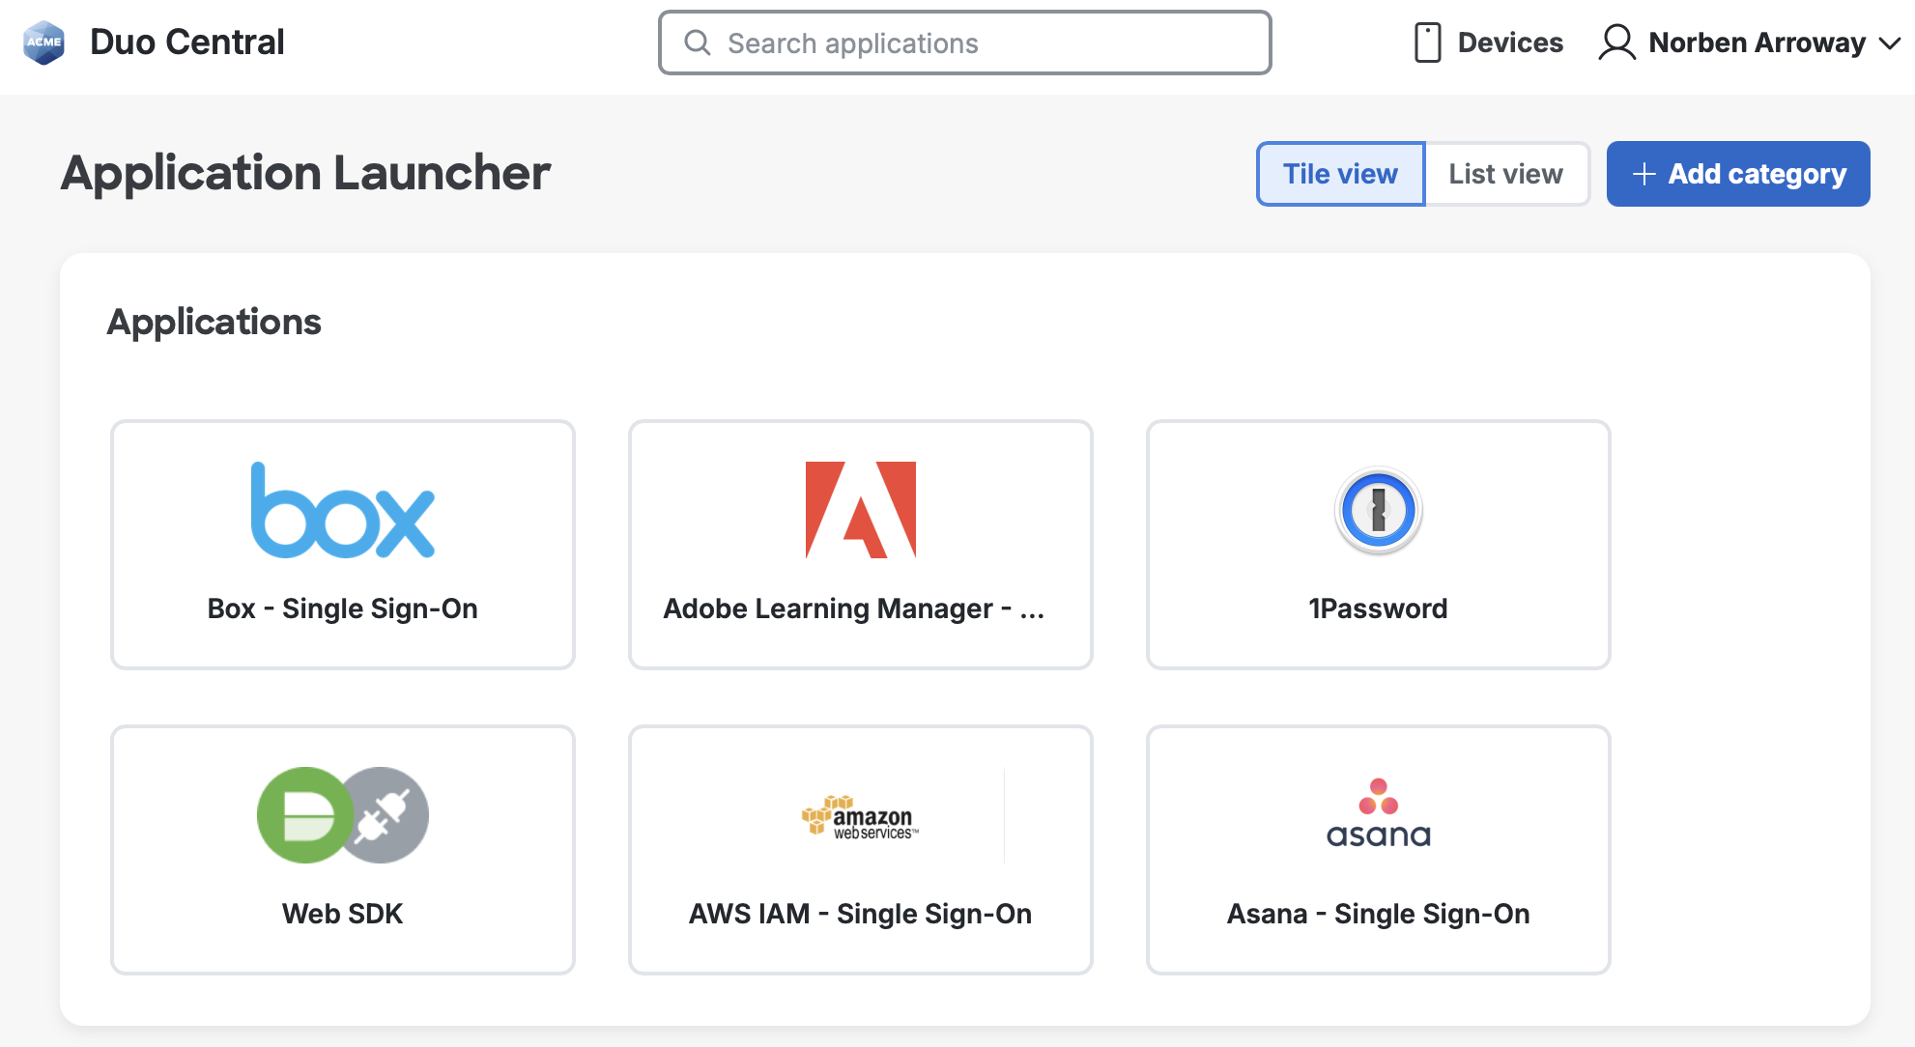The width and height of the screenshot is (1915, 1047).
Task: Click the Box logo icon
Action: tap(342, 510)
